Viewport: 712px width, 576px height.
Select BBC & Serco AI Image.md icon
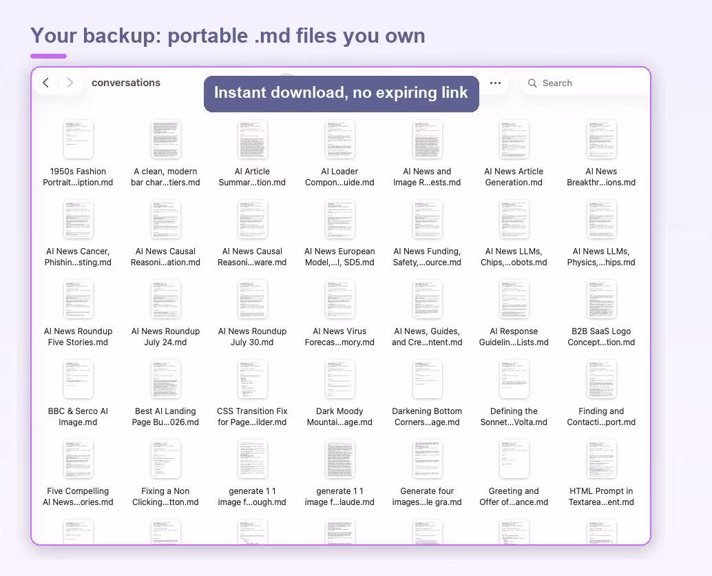click(x=78, y=380)
